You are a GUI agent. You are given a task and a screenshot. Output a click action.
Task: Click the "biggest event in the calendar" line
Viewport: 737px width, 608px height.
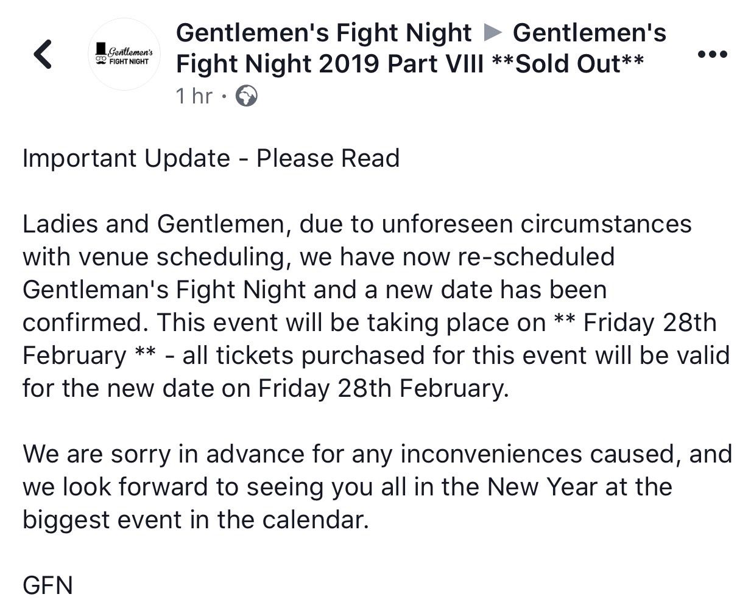tap(196, 520)
